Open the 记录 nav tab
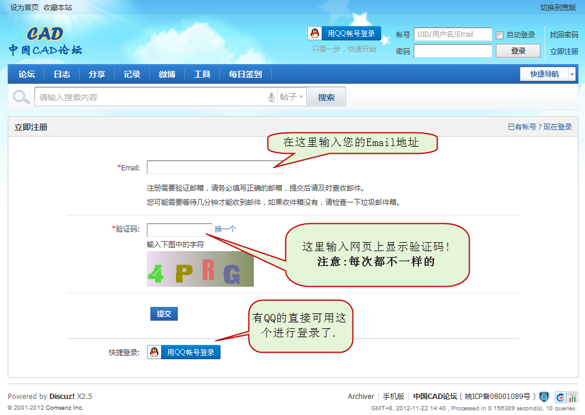 coord(132,74)
